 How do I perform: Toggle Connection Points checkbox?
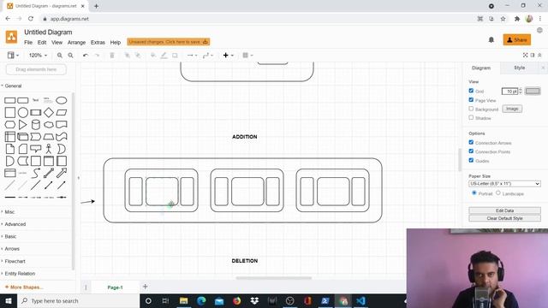pos(471,151)
